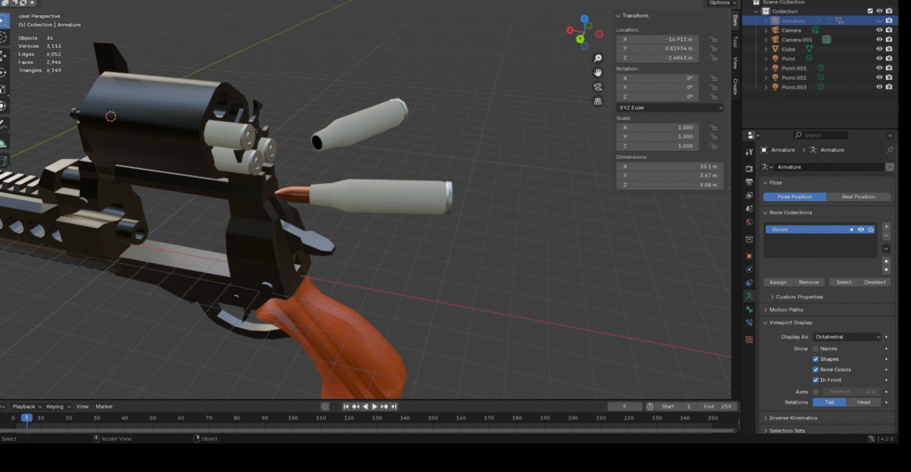Viewport: 911px width, 472px height.
Task: Click the Assign button for bone collections
Action: tap(778, 282)
